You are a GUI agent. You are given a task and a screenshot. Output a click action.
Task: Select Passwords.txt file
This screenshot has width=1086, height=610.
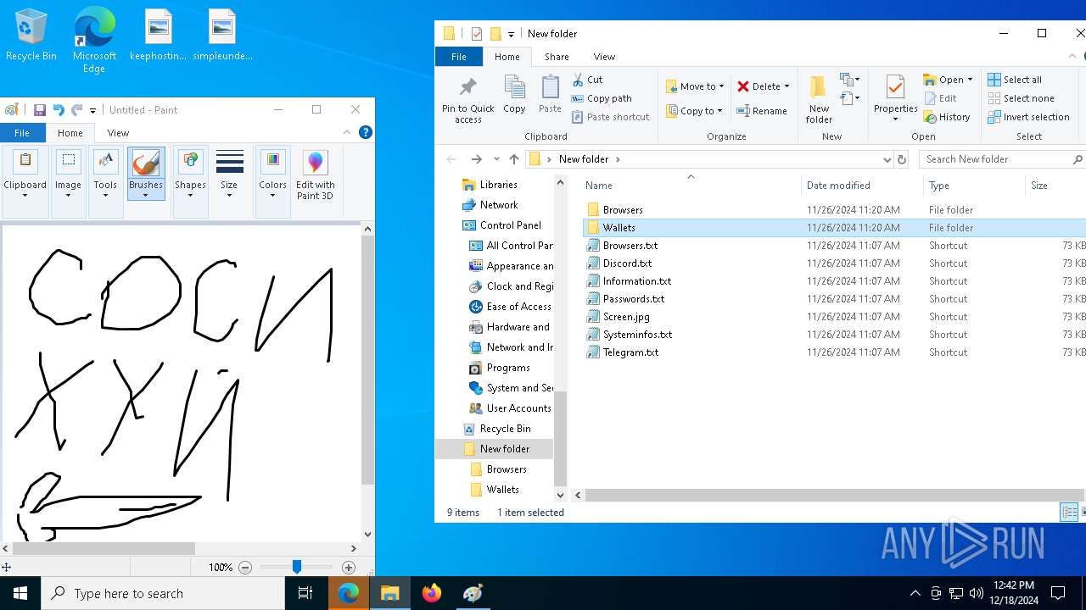[633, 299]
